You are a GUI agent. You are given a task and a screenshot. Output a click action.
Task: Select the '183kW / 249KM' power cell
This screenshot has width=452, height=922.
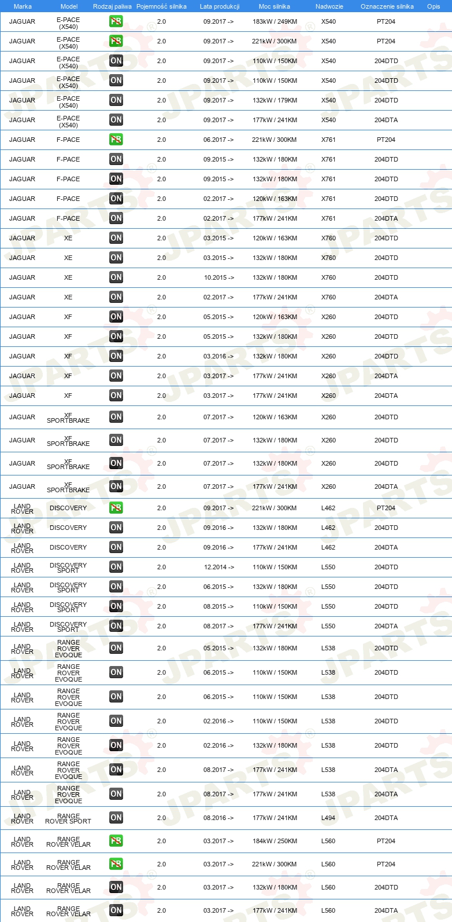click(275, 21)
